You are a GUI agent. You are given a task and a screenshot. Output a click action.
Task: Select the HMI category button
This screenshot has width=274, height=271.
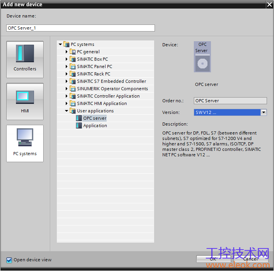[25, 101]
